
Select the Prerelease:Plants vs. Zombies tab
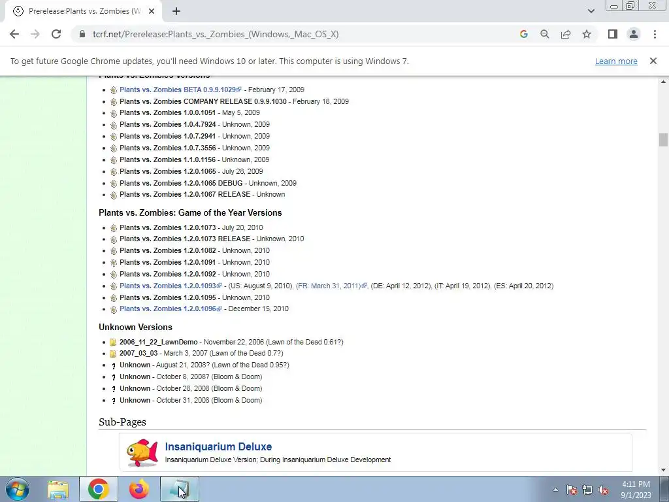[x=83, y=11]
